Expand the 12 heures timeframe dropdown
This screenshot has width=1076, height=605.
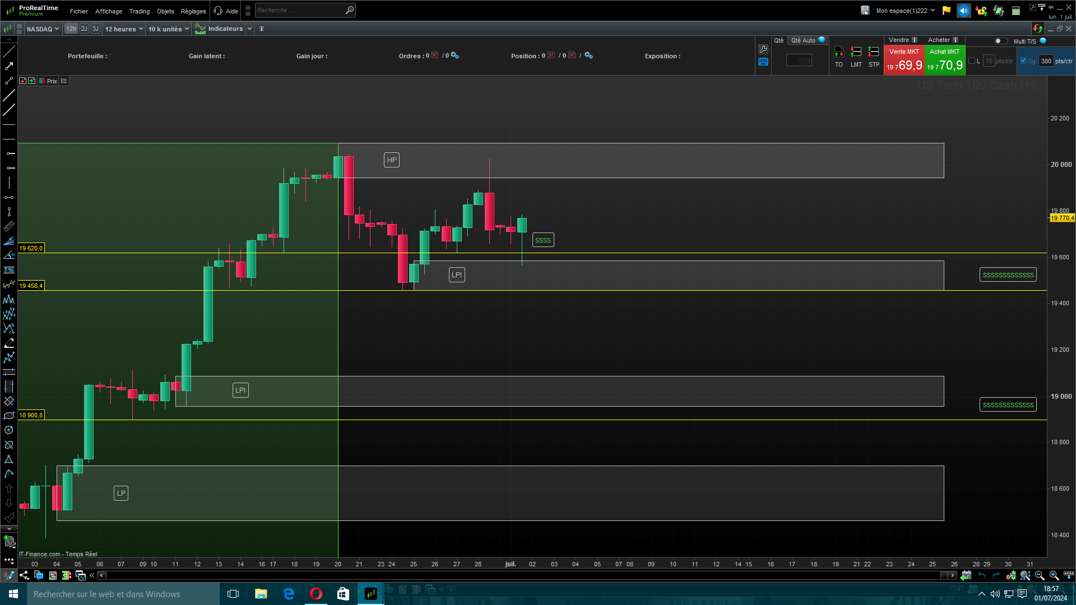pyautogui.click(x=124, y=29)
